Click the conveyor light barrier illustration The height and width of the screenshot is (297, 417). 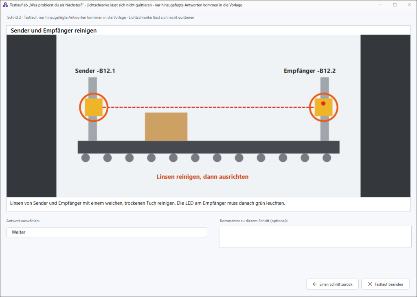pyautogui.click(x=208, y=116)
